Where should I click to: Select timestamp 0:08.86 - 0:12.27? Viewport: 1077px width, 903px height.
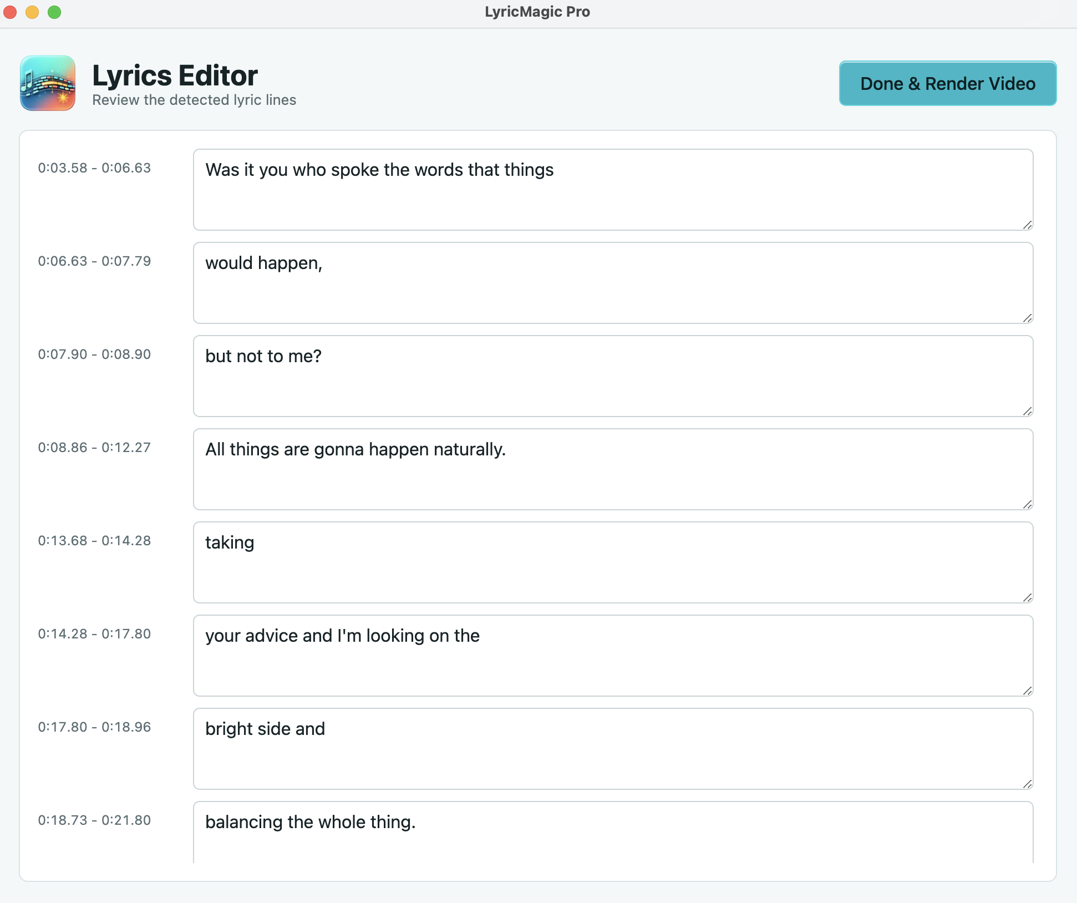click(x=94, y=448)
